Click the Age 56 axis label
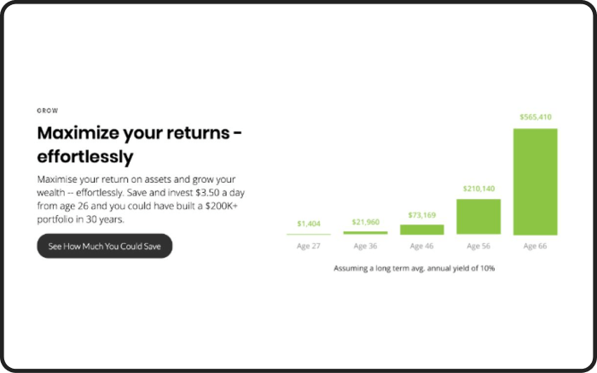 click(478, 246)
